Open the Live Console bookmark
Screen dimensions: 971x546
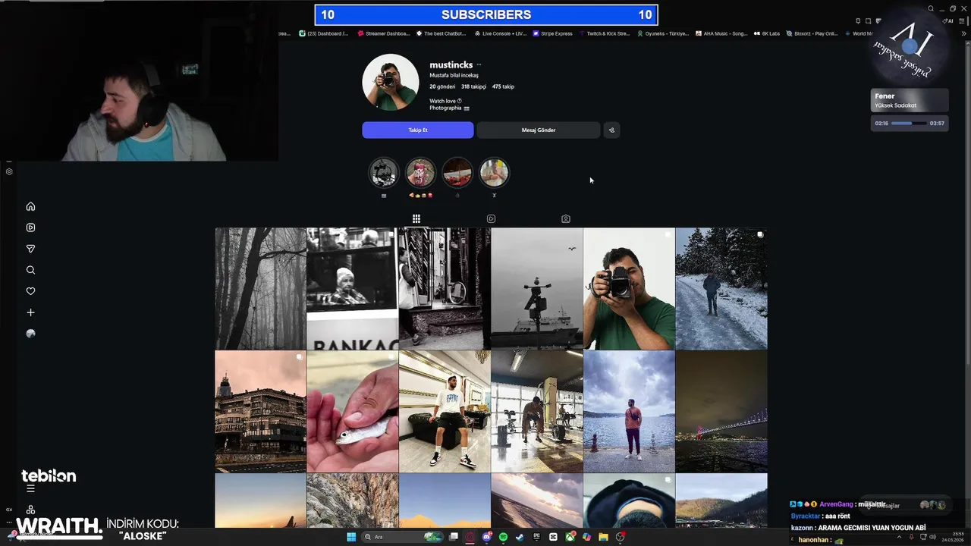tap(500, 33)
